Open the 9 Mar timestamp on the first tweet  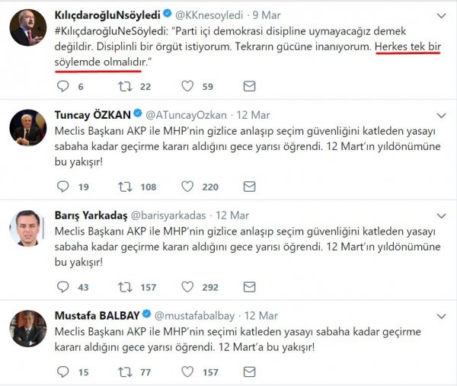267,15
